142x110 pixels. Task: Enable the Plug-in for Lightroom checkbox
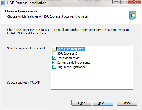click(x=54, y=67)
